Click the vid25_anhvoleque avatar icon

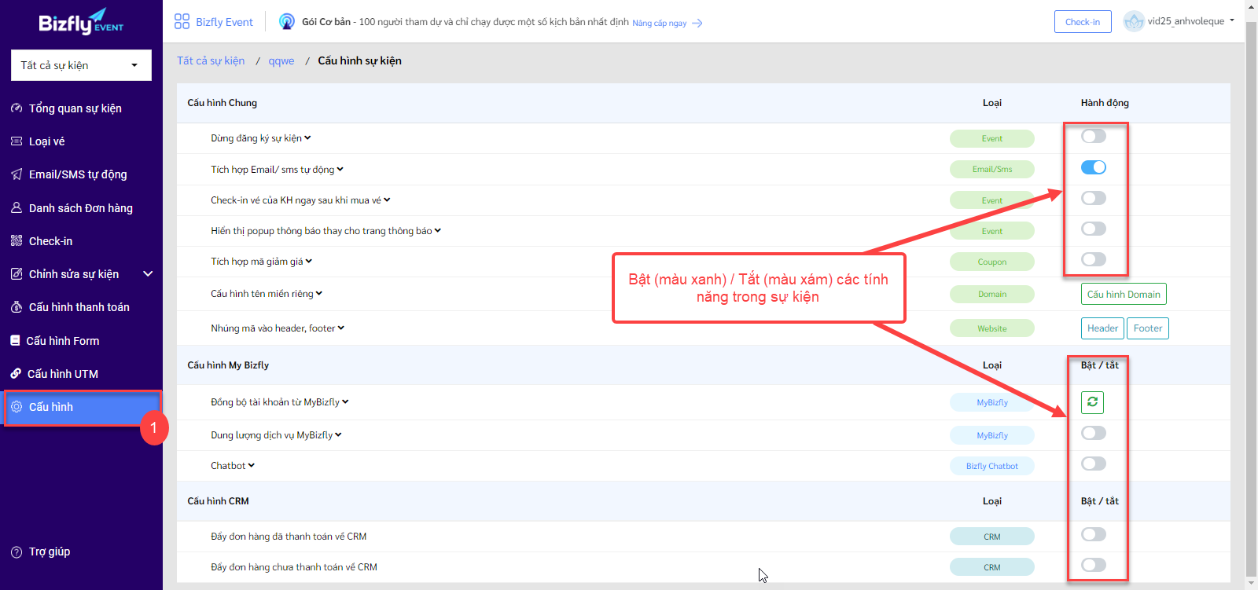1134,21
